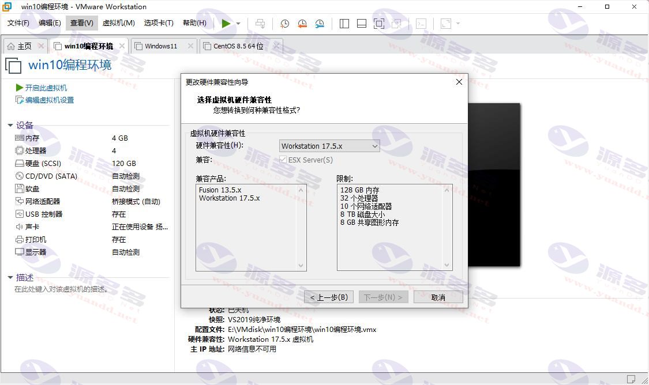The image size is (649, 385).
Task: Open the 帮助(H) menu
Action: coord(194,23)
